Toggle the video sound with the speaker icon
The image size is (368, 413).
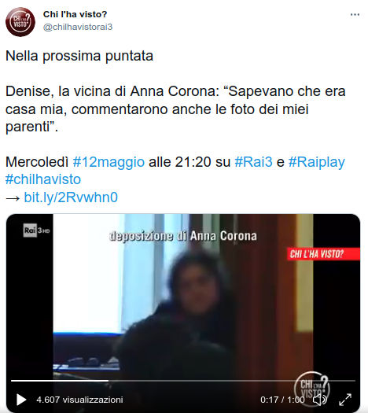[319, 400]
